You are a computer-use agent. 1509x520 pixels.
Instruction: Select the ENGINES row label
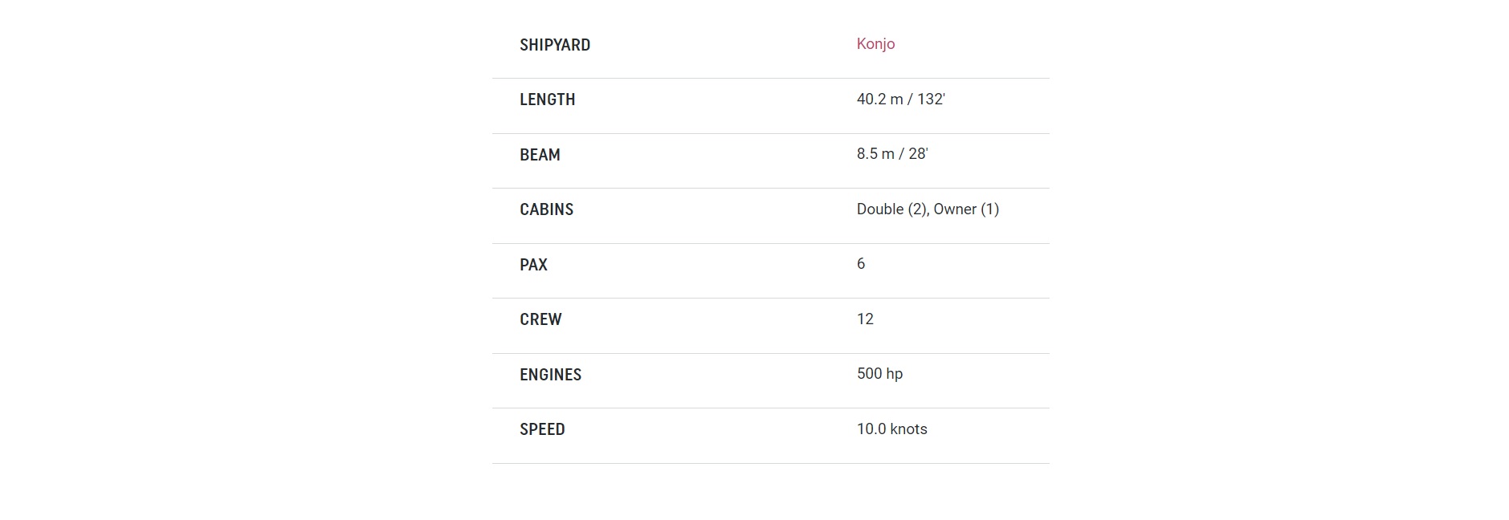pyautogui.click(x=551, y=375)
